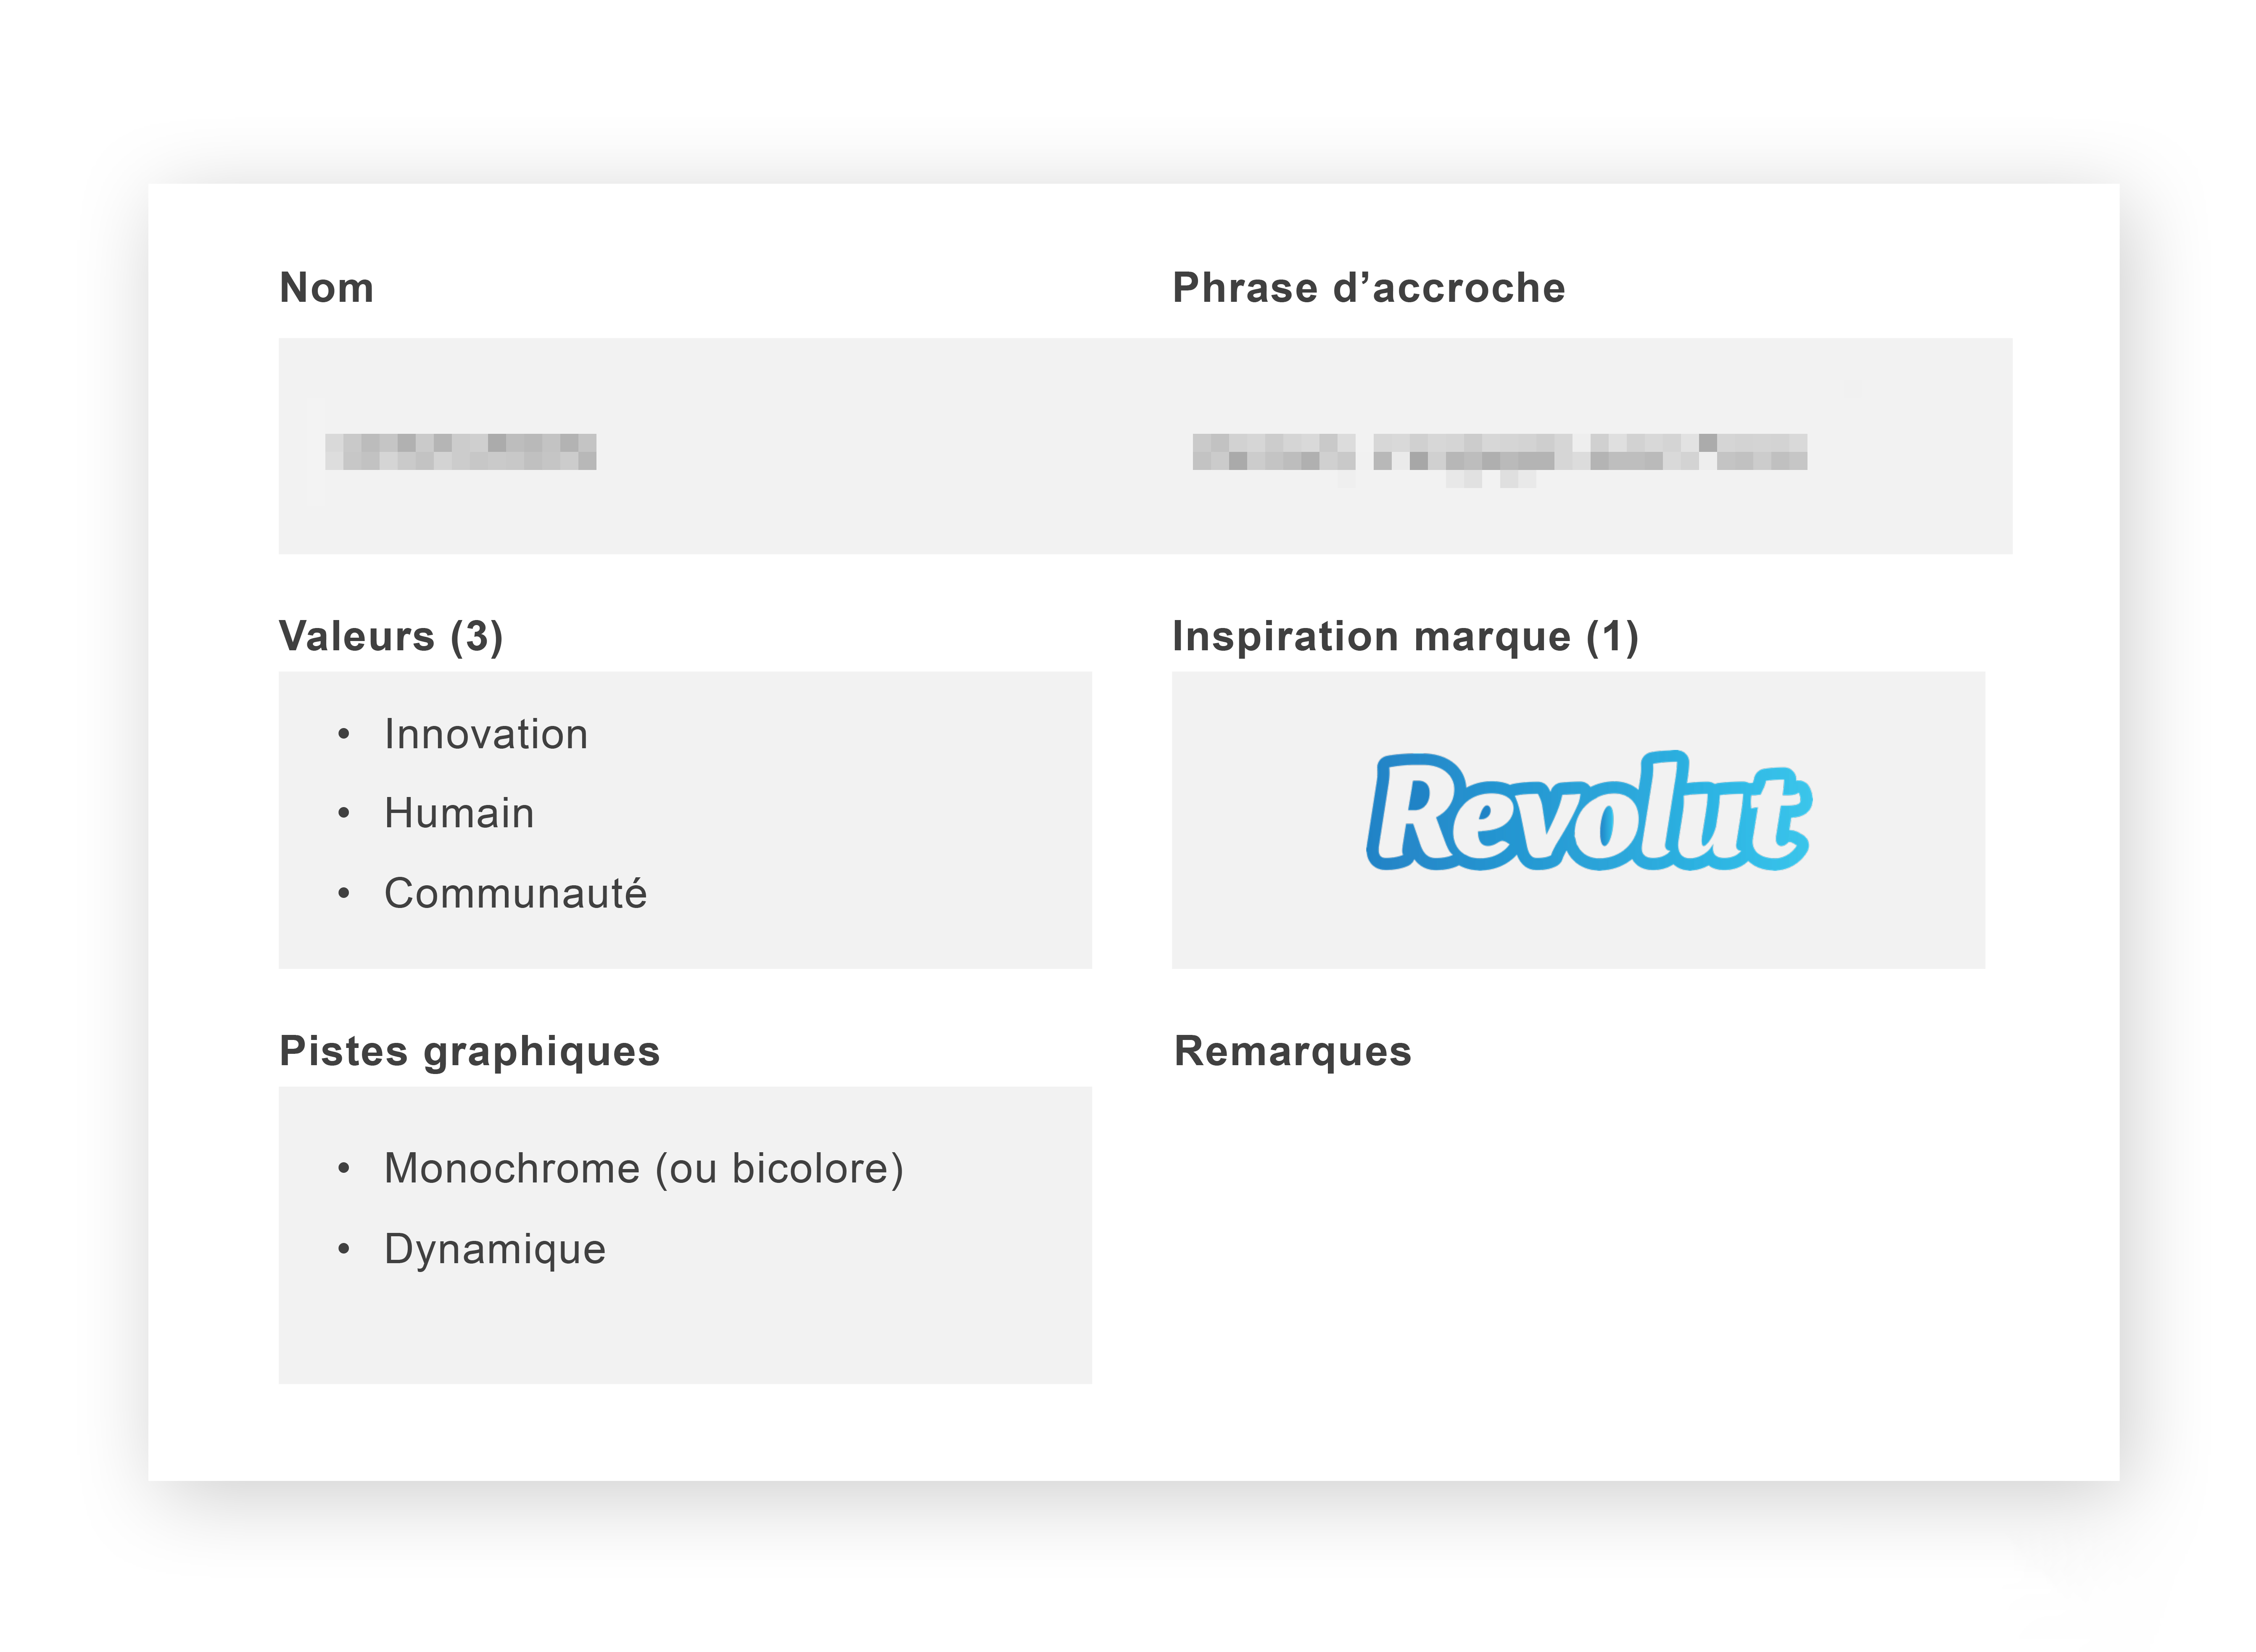Select the Communauté list item
2256x1652 pixels.
(515, 892)
